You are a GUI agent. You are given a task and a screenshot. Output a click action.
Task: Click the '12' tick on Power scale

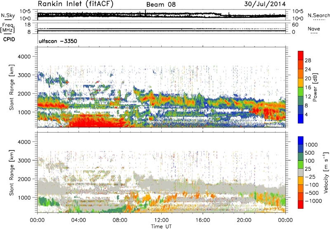(308, 97)
